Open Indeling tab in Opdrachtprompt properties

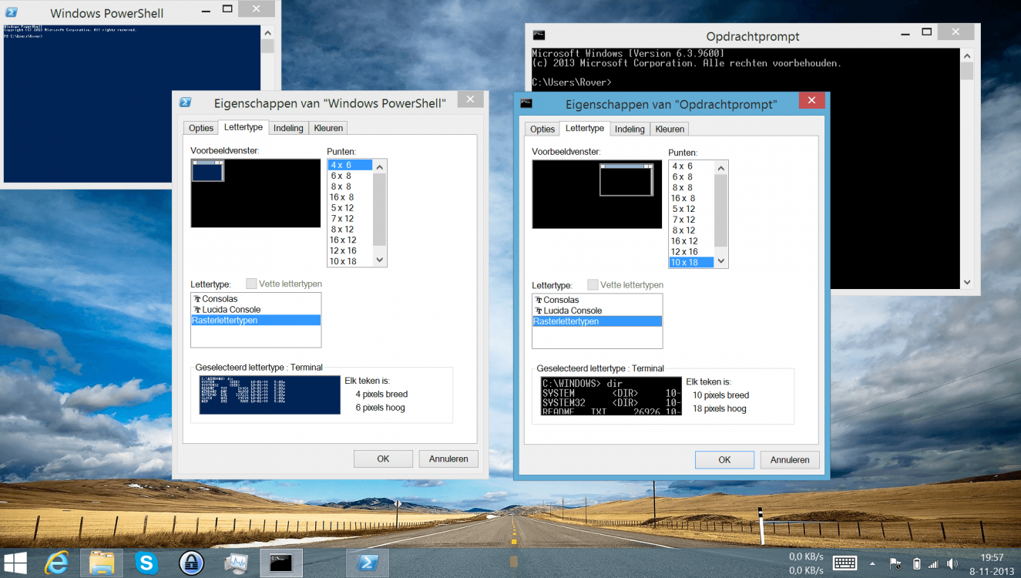point(630,129)
